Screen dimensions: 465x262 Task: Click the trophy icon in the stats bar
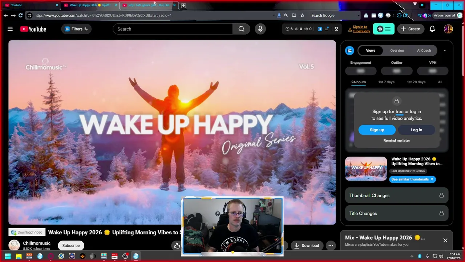[336, 29]
